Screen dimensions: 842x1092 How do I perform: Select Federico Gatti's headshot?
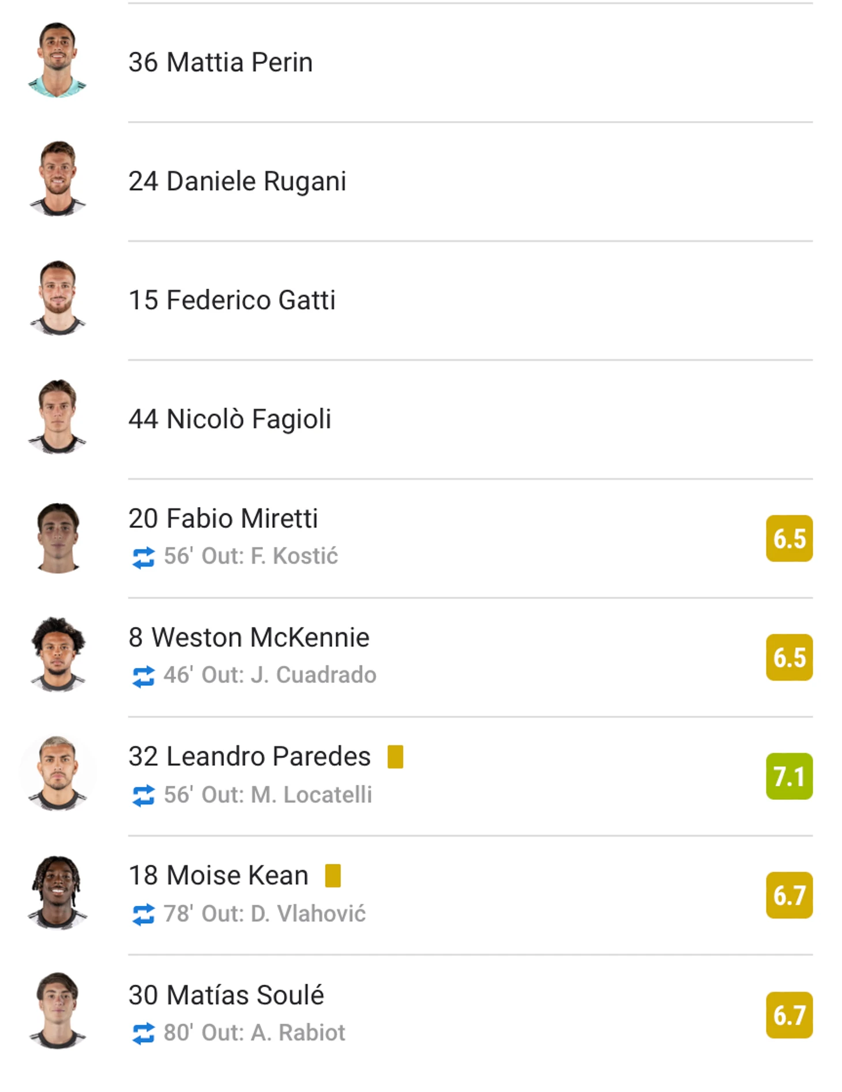(x=57, y=298)
